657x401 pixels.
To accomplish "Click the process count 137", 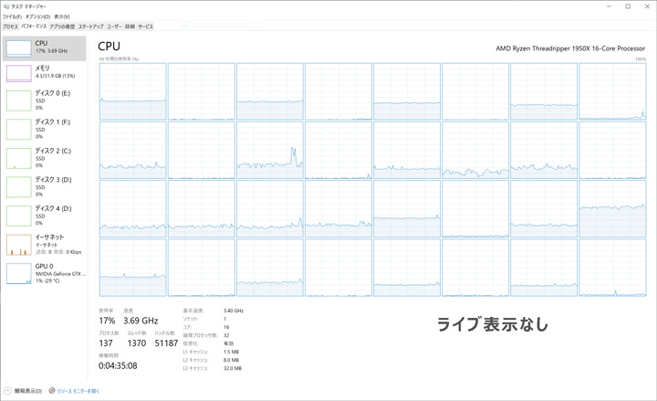I will [x=106, y=343].
